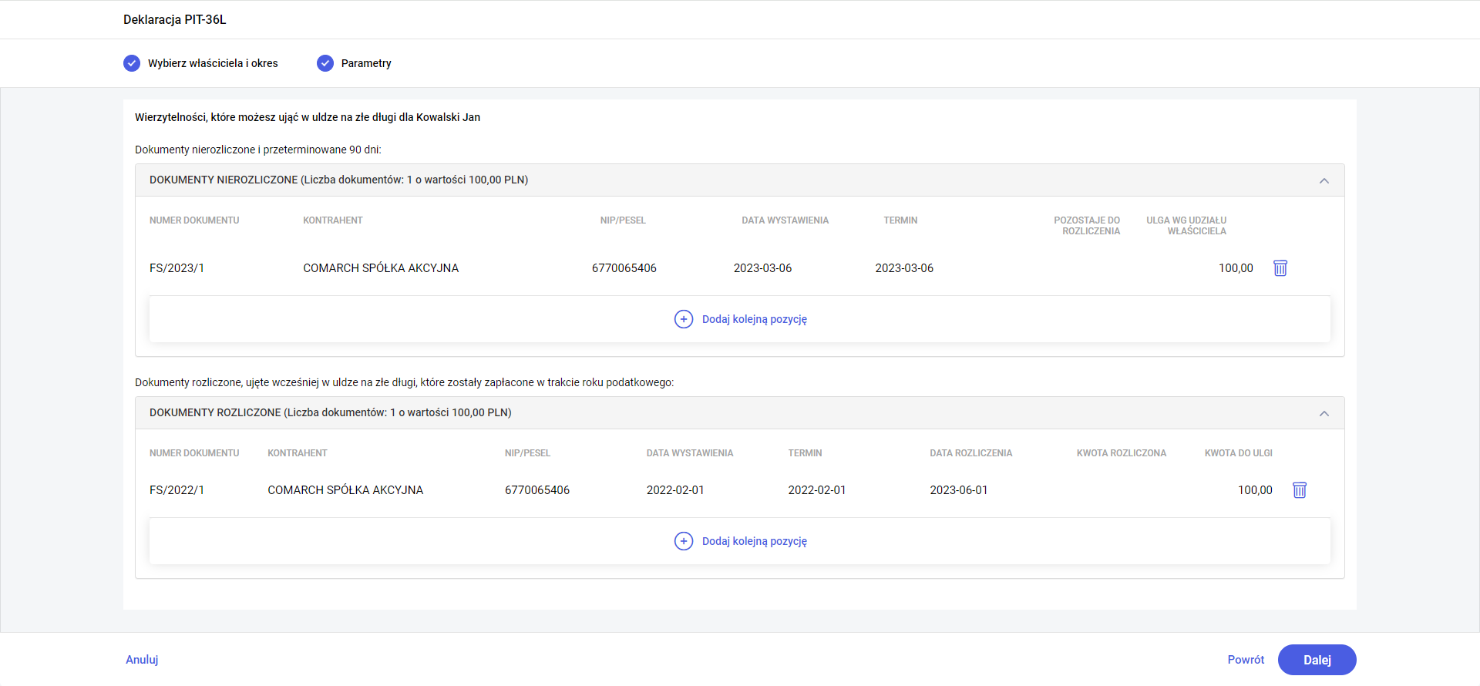This screenshot has width=1480, height=686.
Task: Cancel the declaration with Anuluj
Action: point(142,660)
